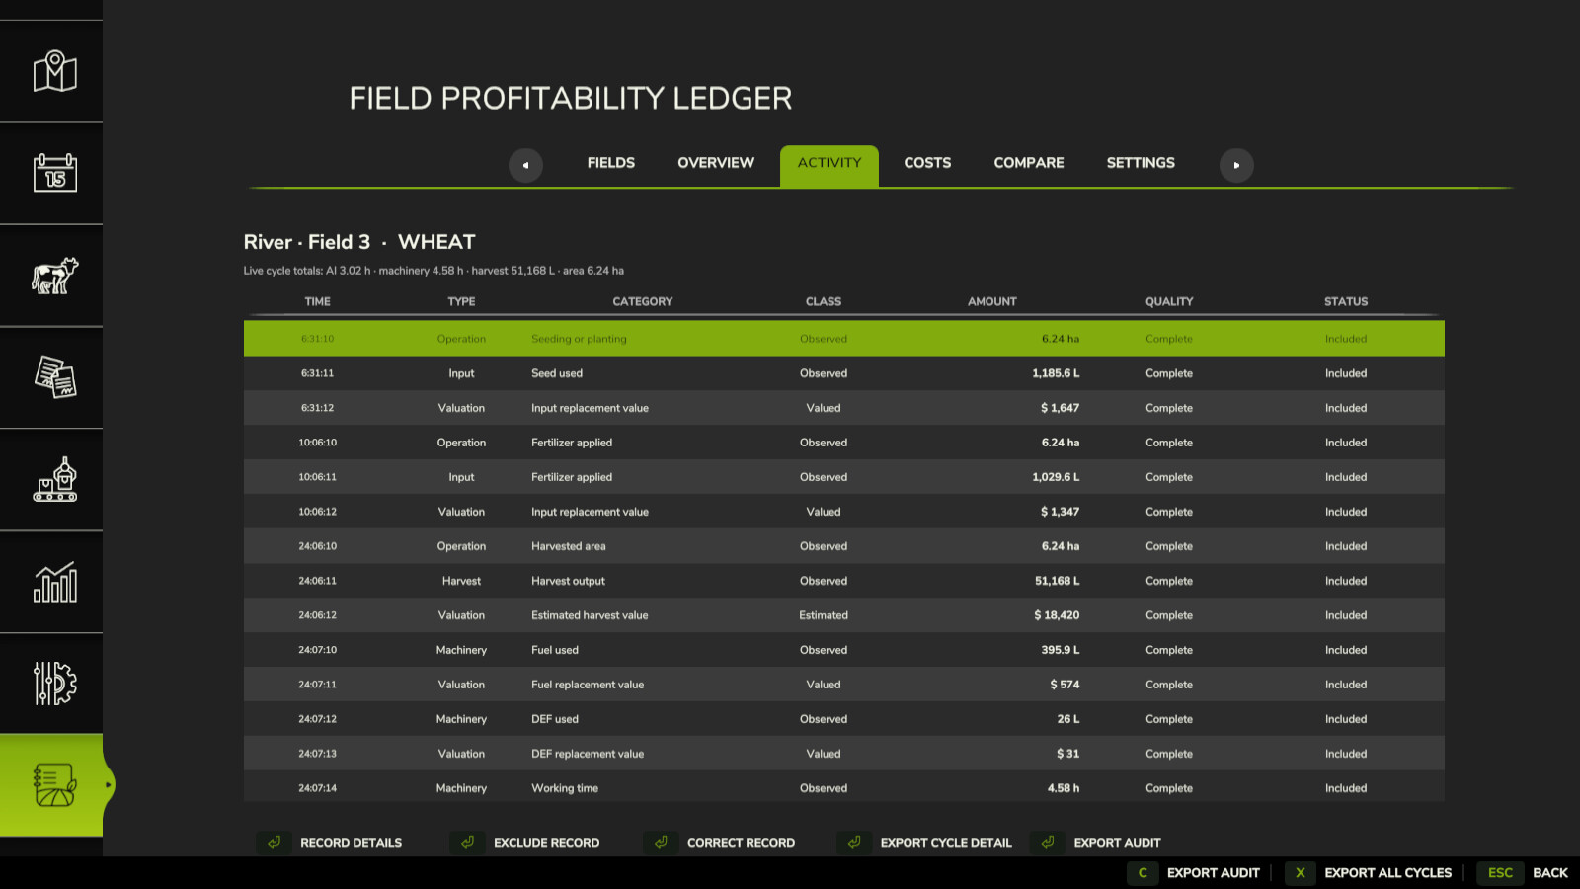Switch to the Compare tab

[1029, 163]
